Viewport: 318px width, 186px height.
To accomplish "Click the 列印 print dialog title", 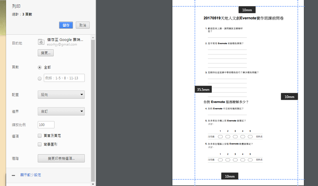I will point(16,6).
